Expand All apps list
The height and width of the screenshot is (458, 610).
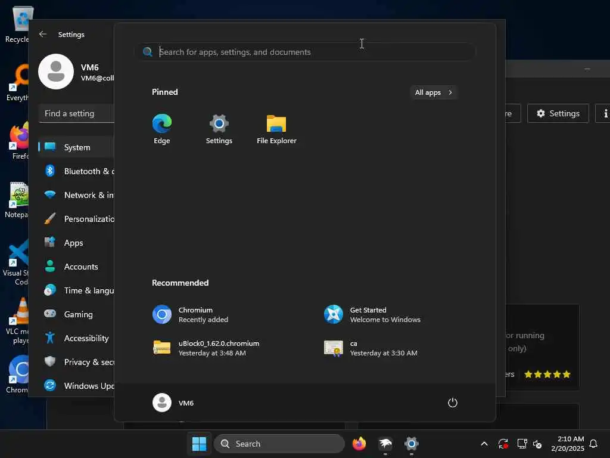[434, 92]
